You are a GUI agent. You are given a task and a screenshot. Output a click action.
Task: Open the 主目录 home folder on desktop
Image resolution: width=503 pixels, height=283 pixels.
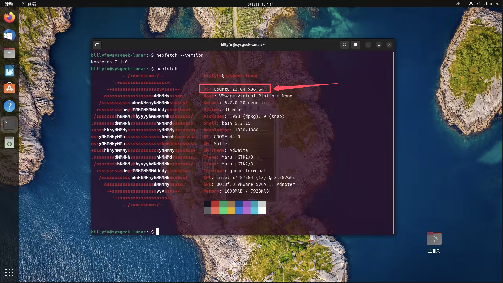click(434, 242)
